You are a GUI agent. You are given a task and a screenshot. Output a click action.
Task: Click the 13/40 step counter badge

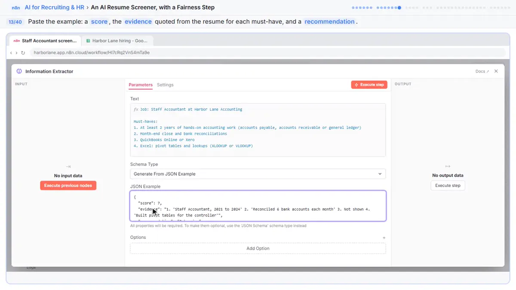tap(15, 21)
